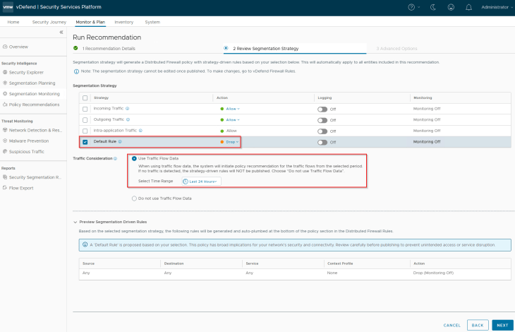Click info icon beside Incoming Traffic

pos(127,109)
